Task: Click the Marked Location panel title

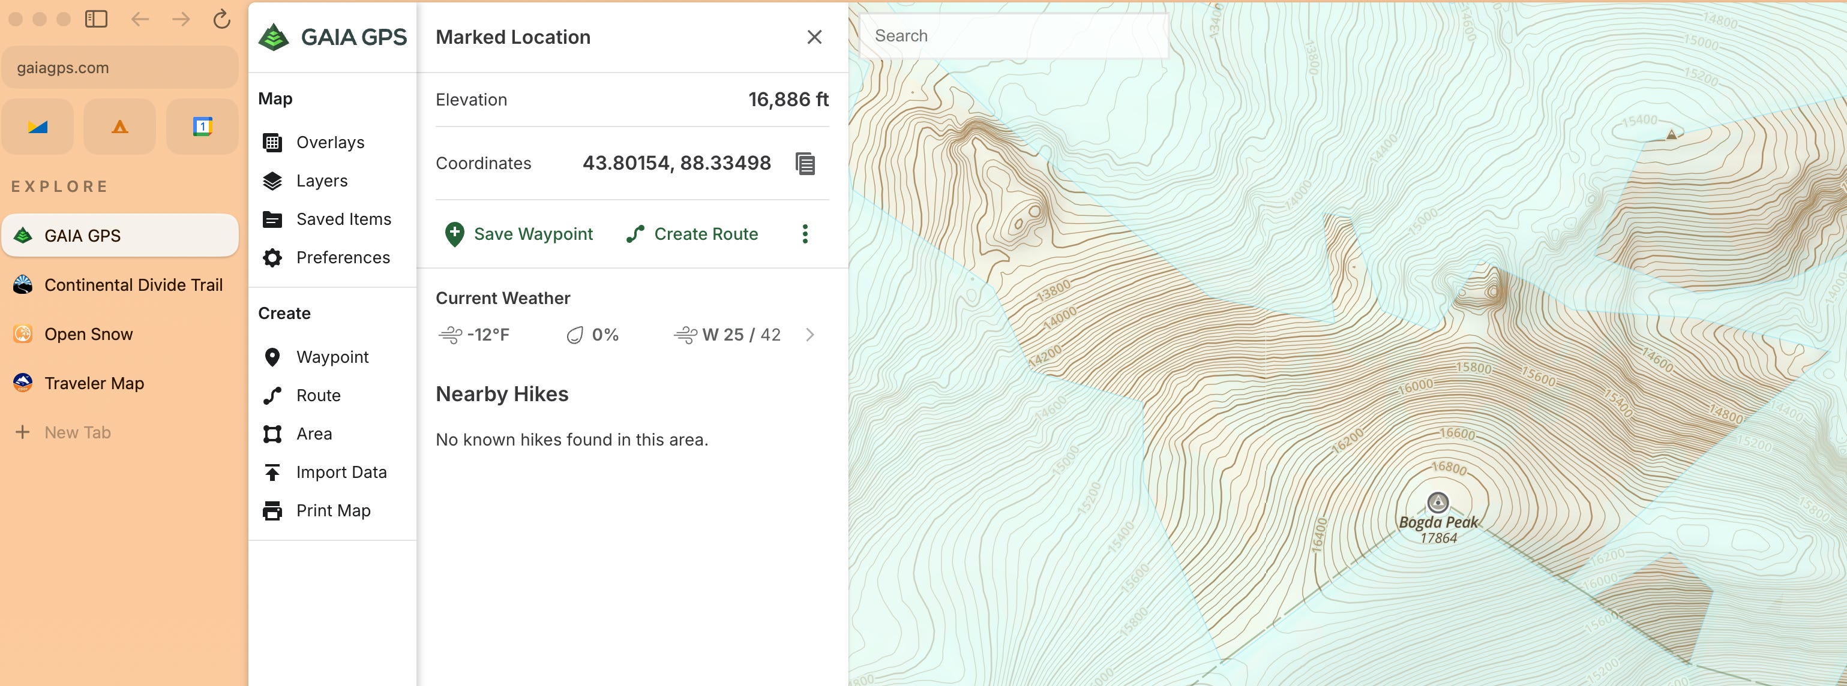Action: pyautogui.click(x=514, y=37)
